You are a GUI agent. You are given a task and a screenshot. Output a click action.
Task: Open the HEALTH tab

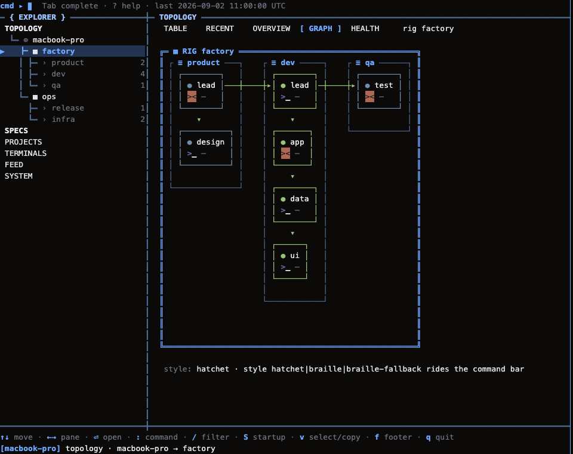(365, 29)
